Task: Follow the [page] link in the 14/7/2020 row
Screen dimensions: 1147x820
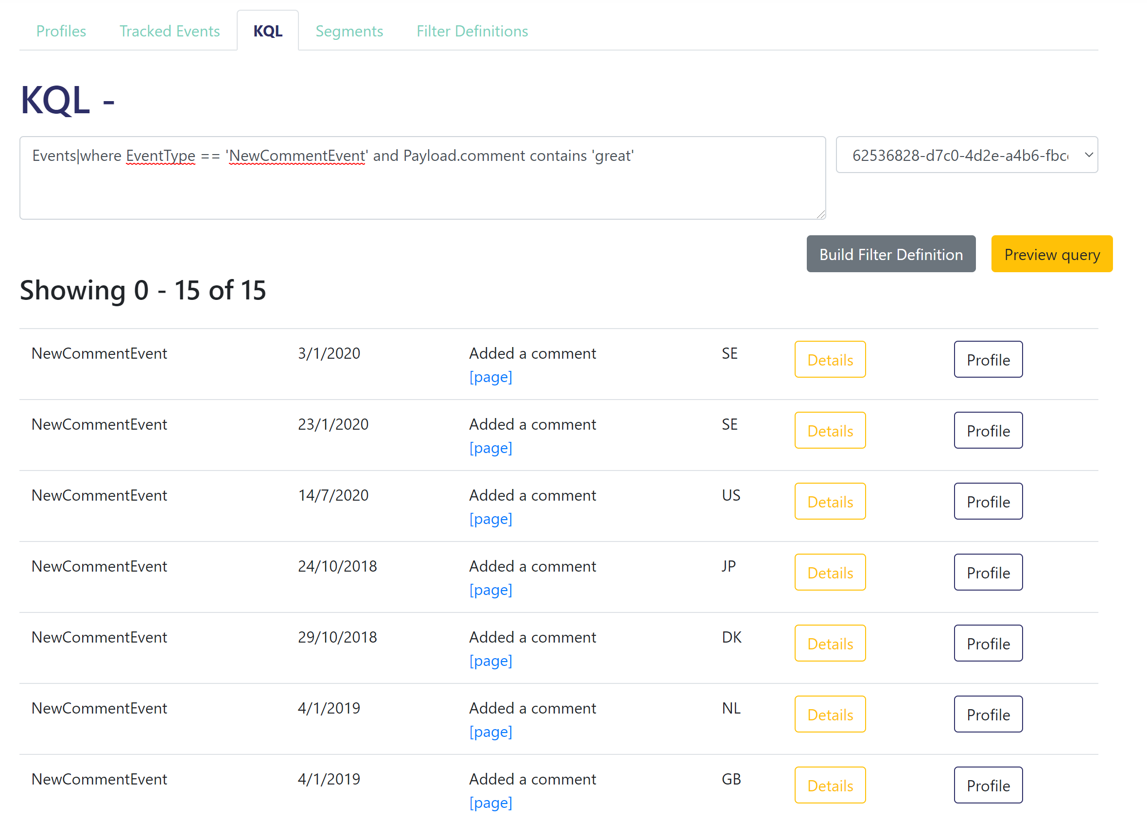Action: click(x=491, y=519)
